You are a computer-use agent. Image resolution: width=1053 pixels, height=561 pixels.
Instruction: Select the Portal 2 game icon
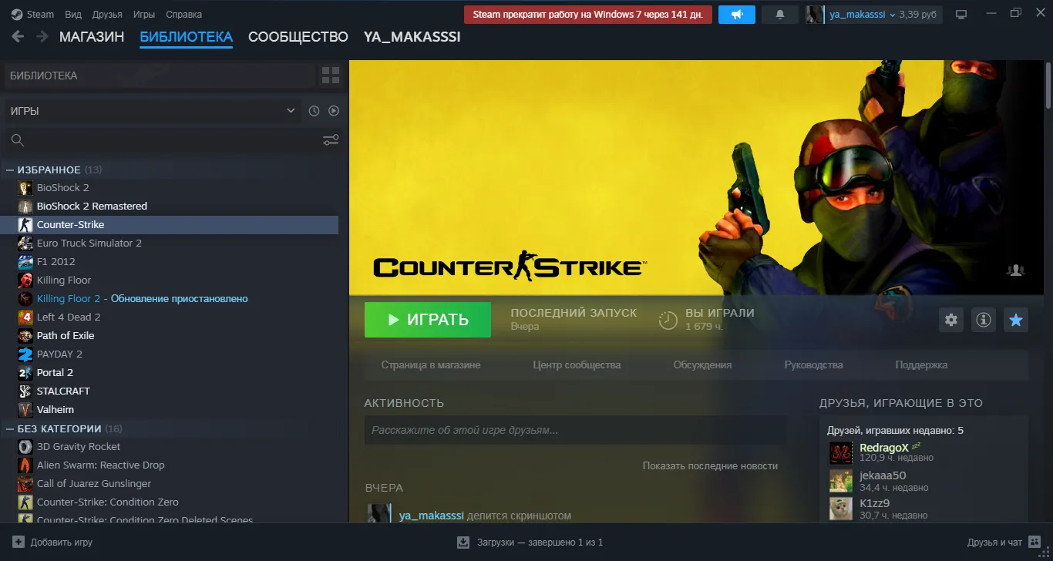click(x=25, y=372)
